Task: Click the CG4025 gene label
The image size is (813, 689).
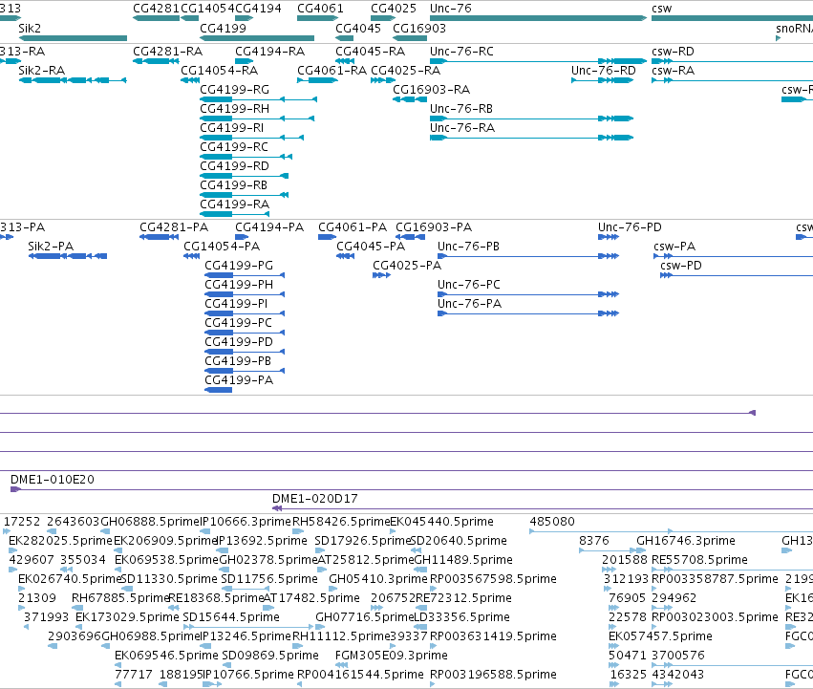Action: [x=394, y=9]
